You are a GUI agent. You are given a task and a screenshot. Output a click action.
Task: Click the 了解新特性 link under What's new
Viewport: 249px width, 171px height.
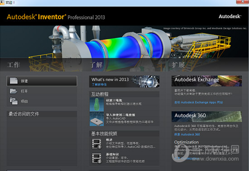[x=99, y=85]
